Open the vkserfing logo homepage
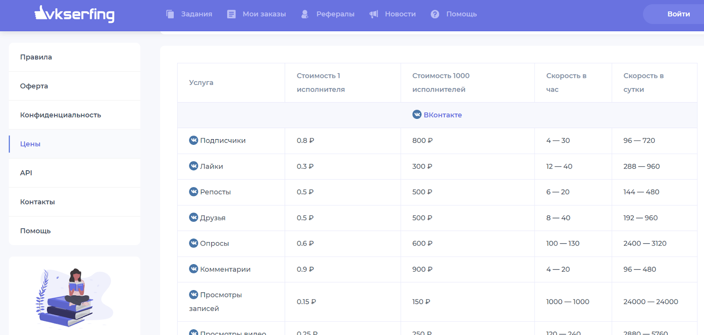The width and height of the screenshot is (704, 335). pos(74,14)
